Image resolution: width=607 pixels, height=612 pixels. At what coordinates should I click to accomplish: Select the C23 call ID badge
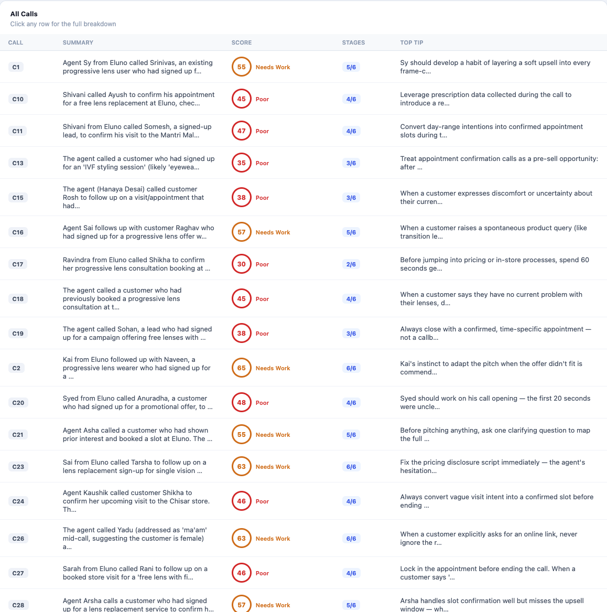pyautogui.click(x=18, y=466)
